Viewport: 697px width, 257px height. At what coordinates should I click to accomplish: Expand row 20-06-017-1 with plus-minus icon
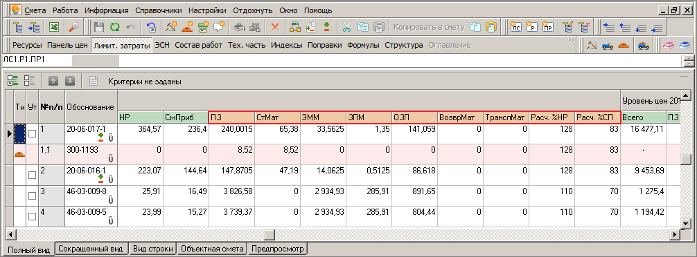101,138
